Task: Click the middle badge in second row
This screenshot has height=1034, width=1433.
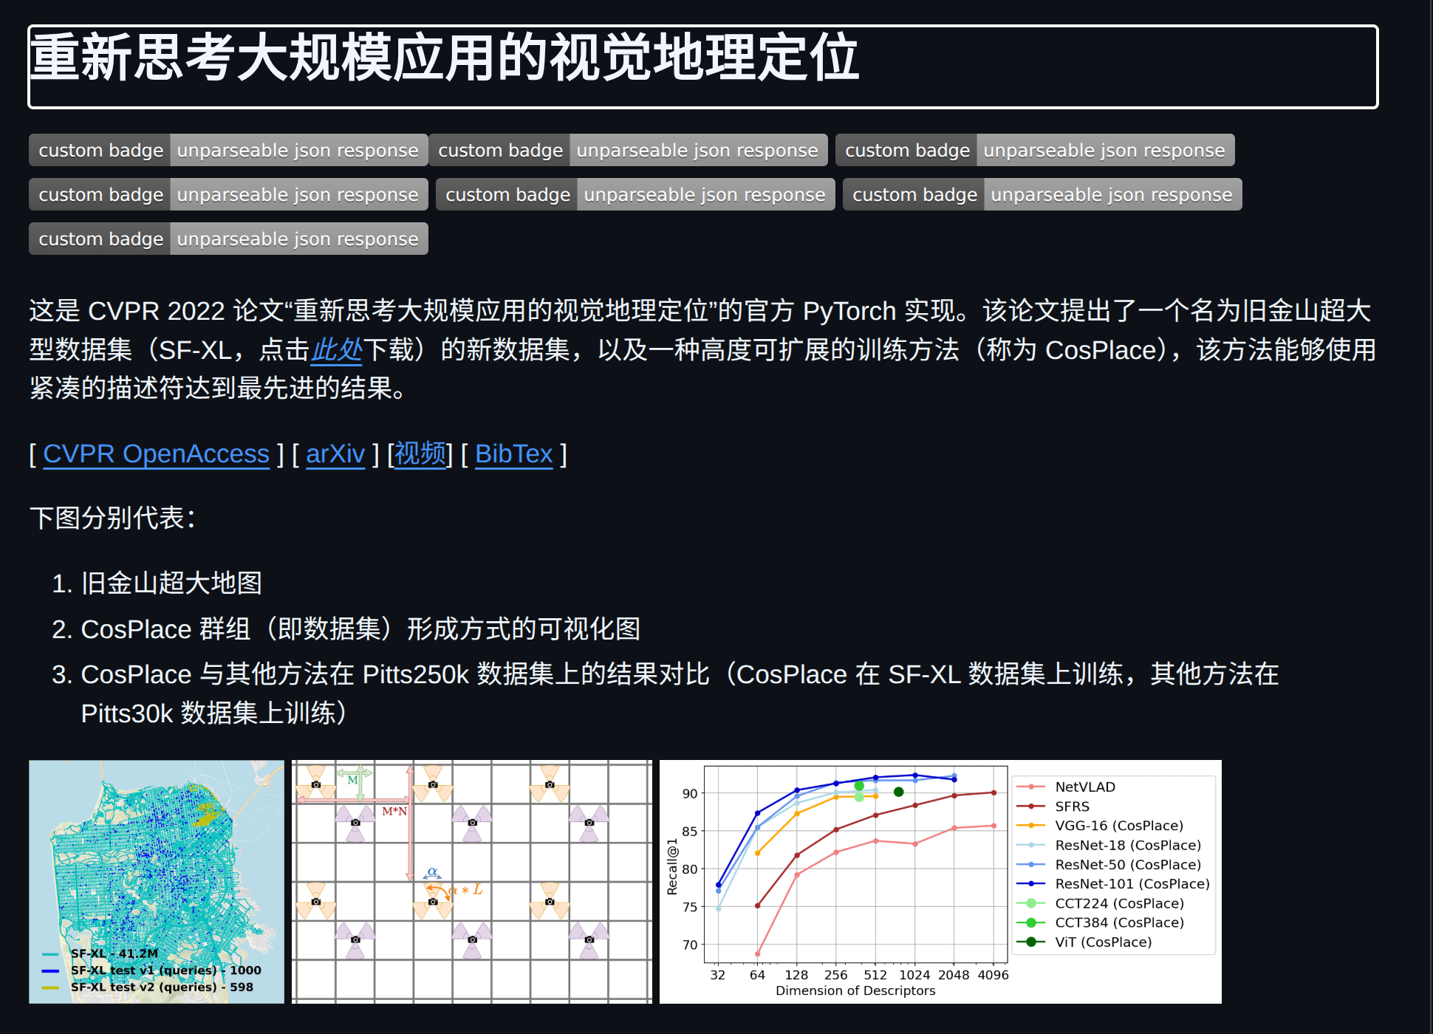Action: pyautogui.click(x=635, y=194)
